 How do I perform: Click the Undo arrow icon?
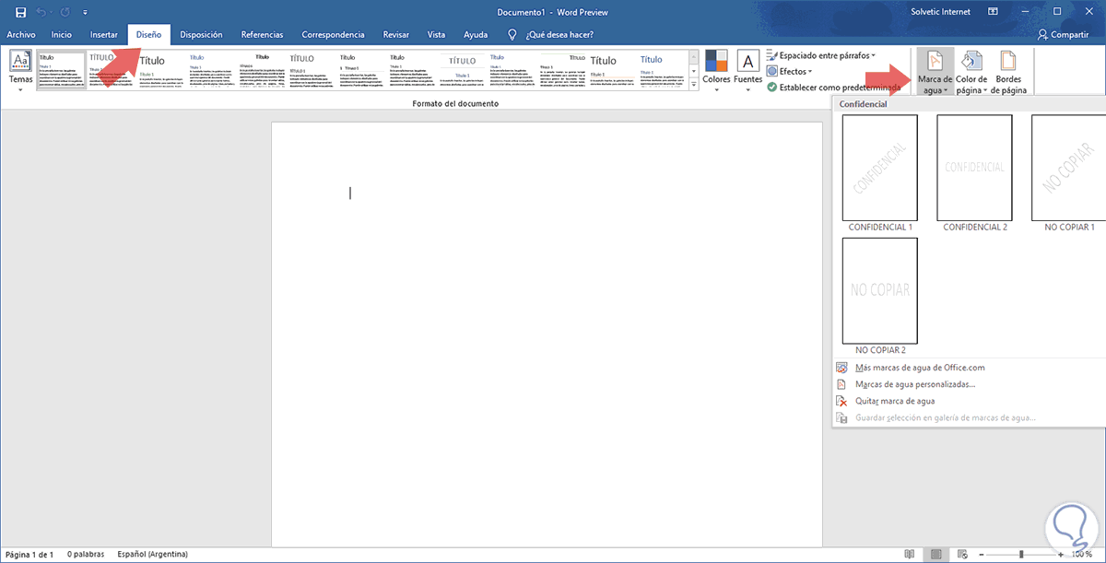(x=41, y=12)
